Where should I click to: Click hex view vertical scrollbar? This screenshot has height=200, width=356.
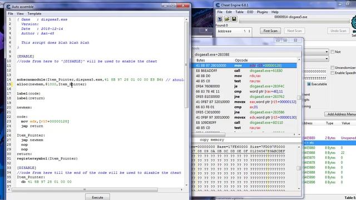click(x=299, y=168)
